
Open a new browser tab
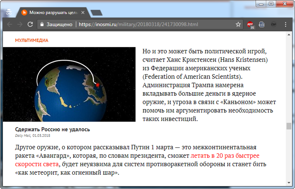96,13
